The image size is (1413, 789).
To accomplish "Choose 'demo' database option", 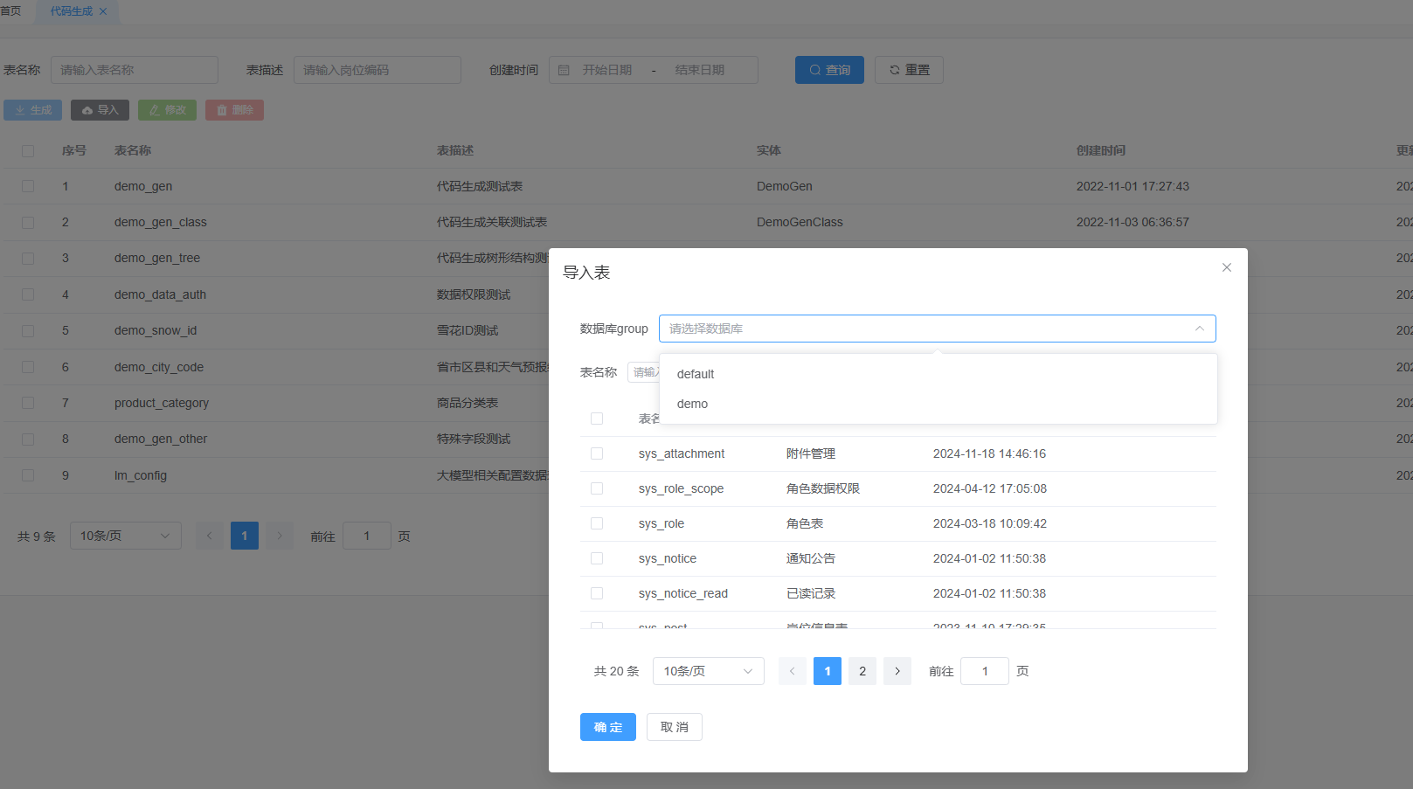I will click(x=692, y=404).
